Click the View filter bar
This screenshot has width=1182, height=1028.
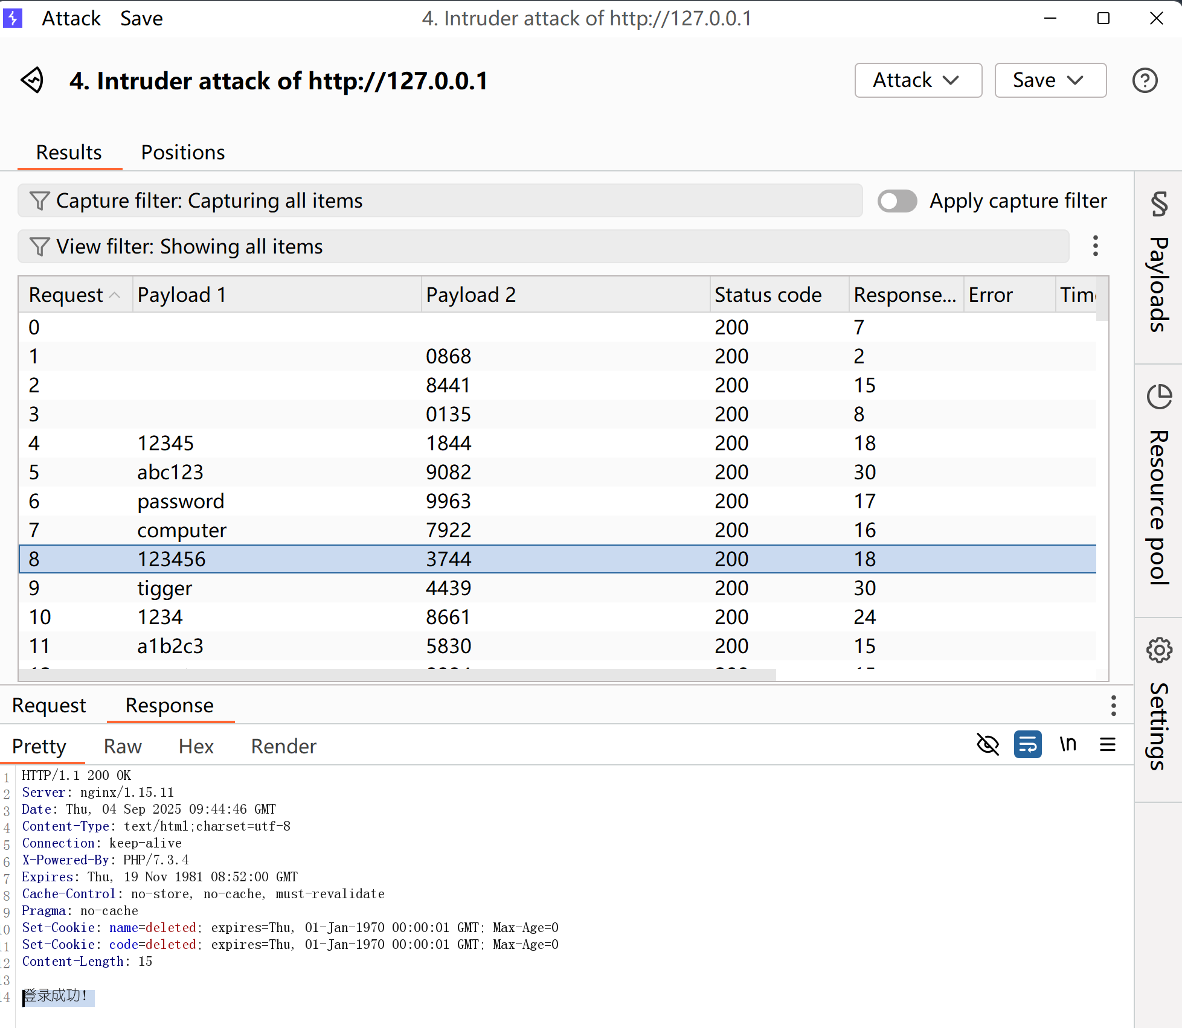[544, 246]
